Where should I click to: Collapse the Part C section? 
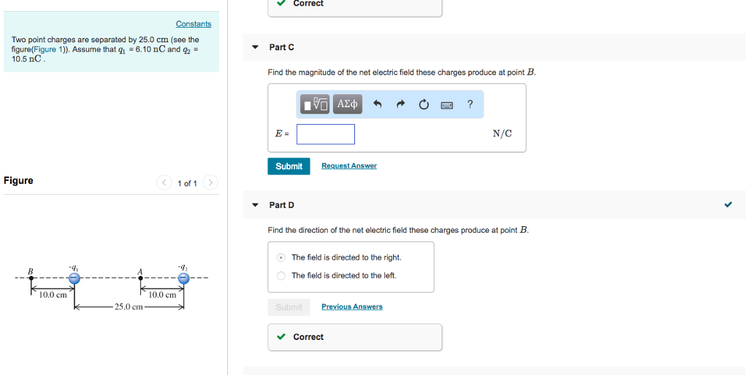click(255, 47)
